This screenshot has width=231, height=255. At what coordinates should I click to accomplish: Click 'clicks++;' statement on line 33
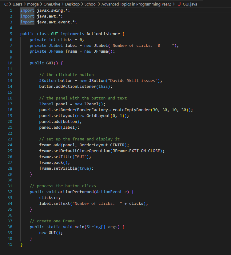pyautogui.click(x=50, y=198)
